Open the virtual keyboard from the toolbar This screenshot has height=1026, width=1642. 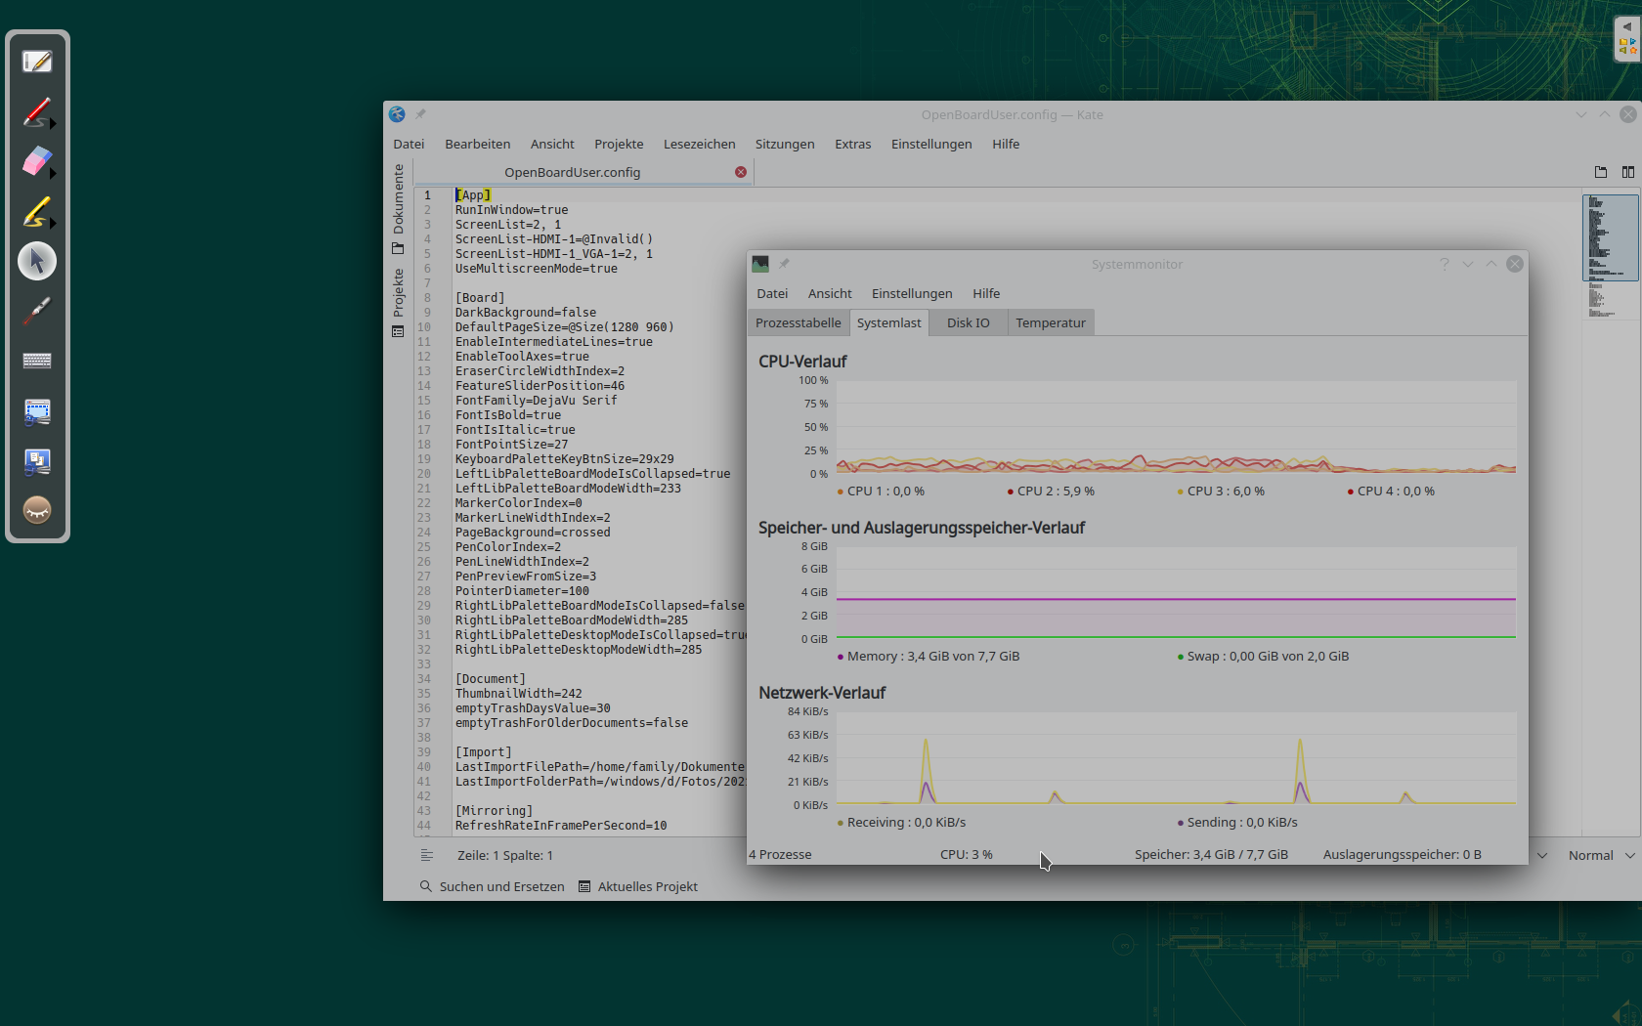coord(37,360)
